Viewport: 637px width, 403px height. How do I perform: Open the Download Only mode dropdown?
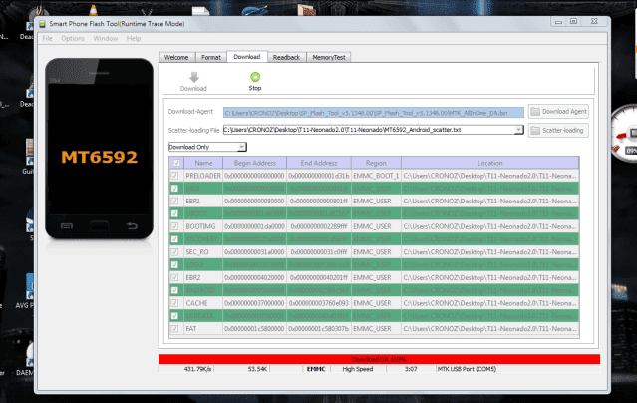click(207, 147)
